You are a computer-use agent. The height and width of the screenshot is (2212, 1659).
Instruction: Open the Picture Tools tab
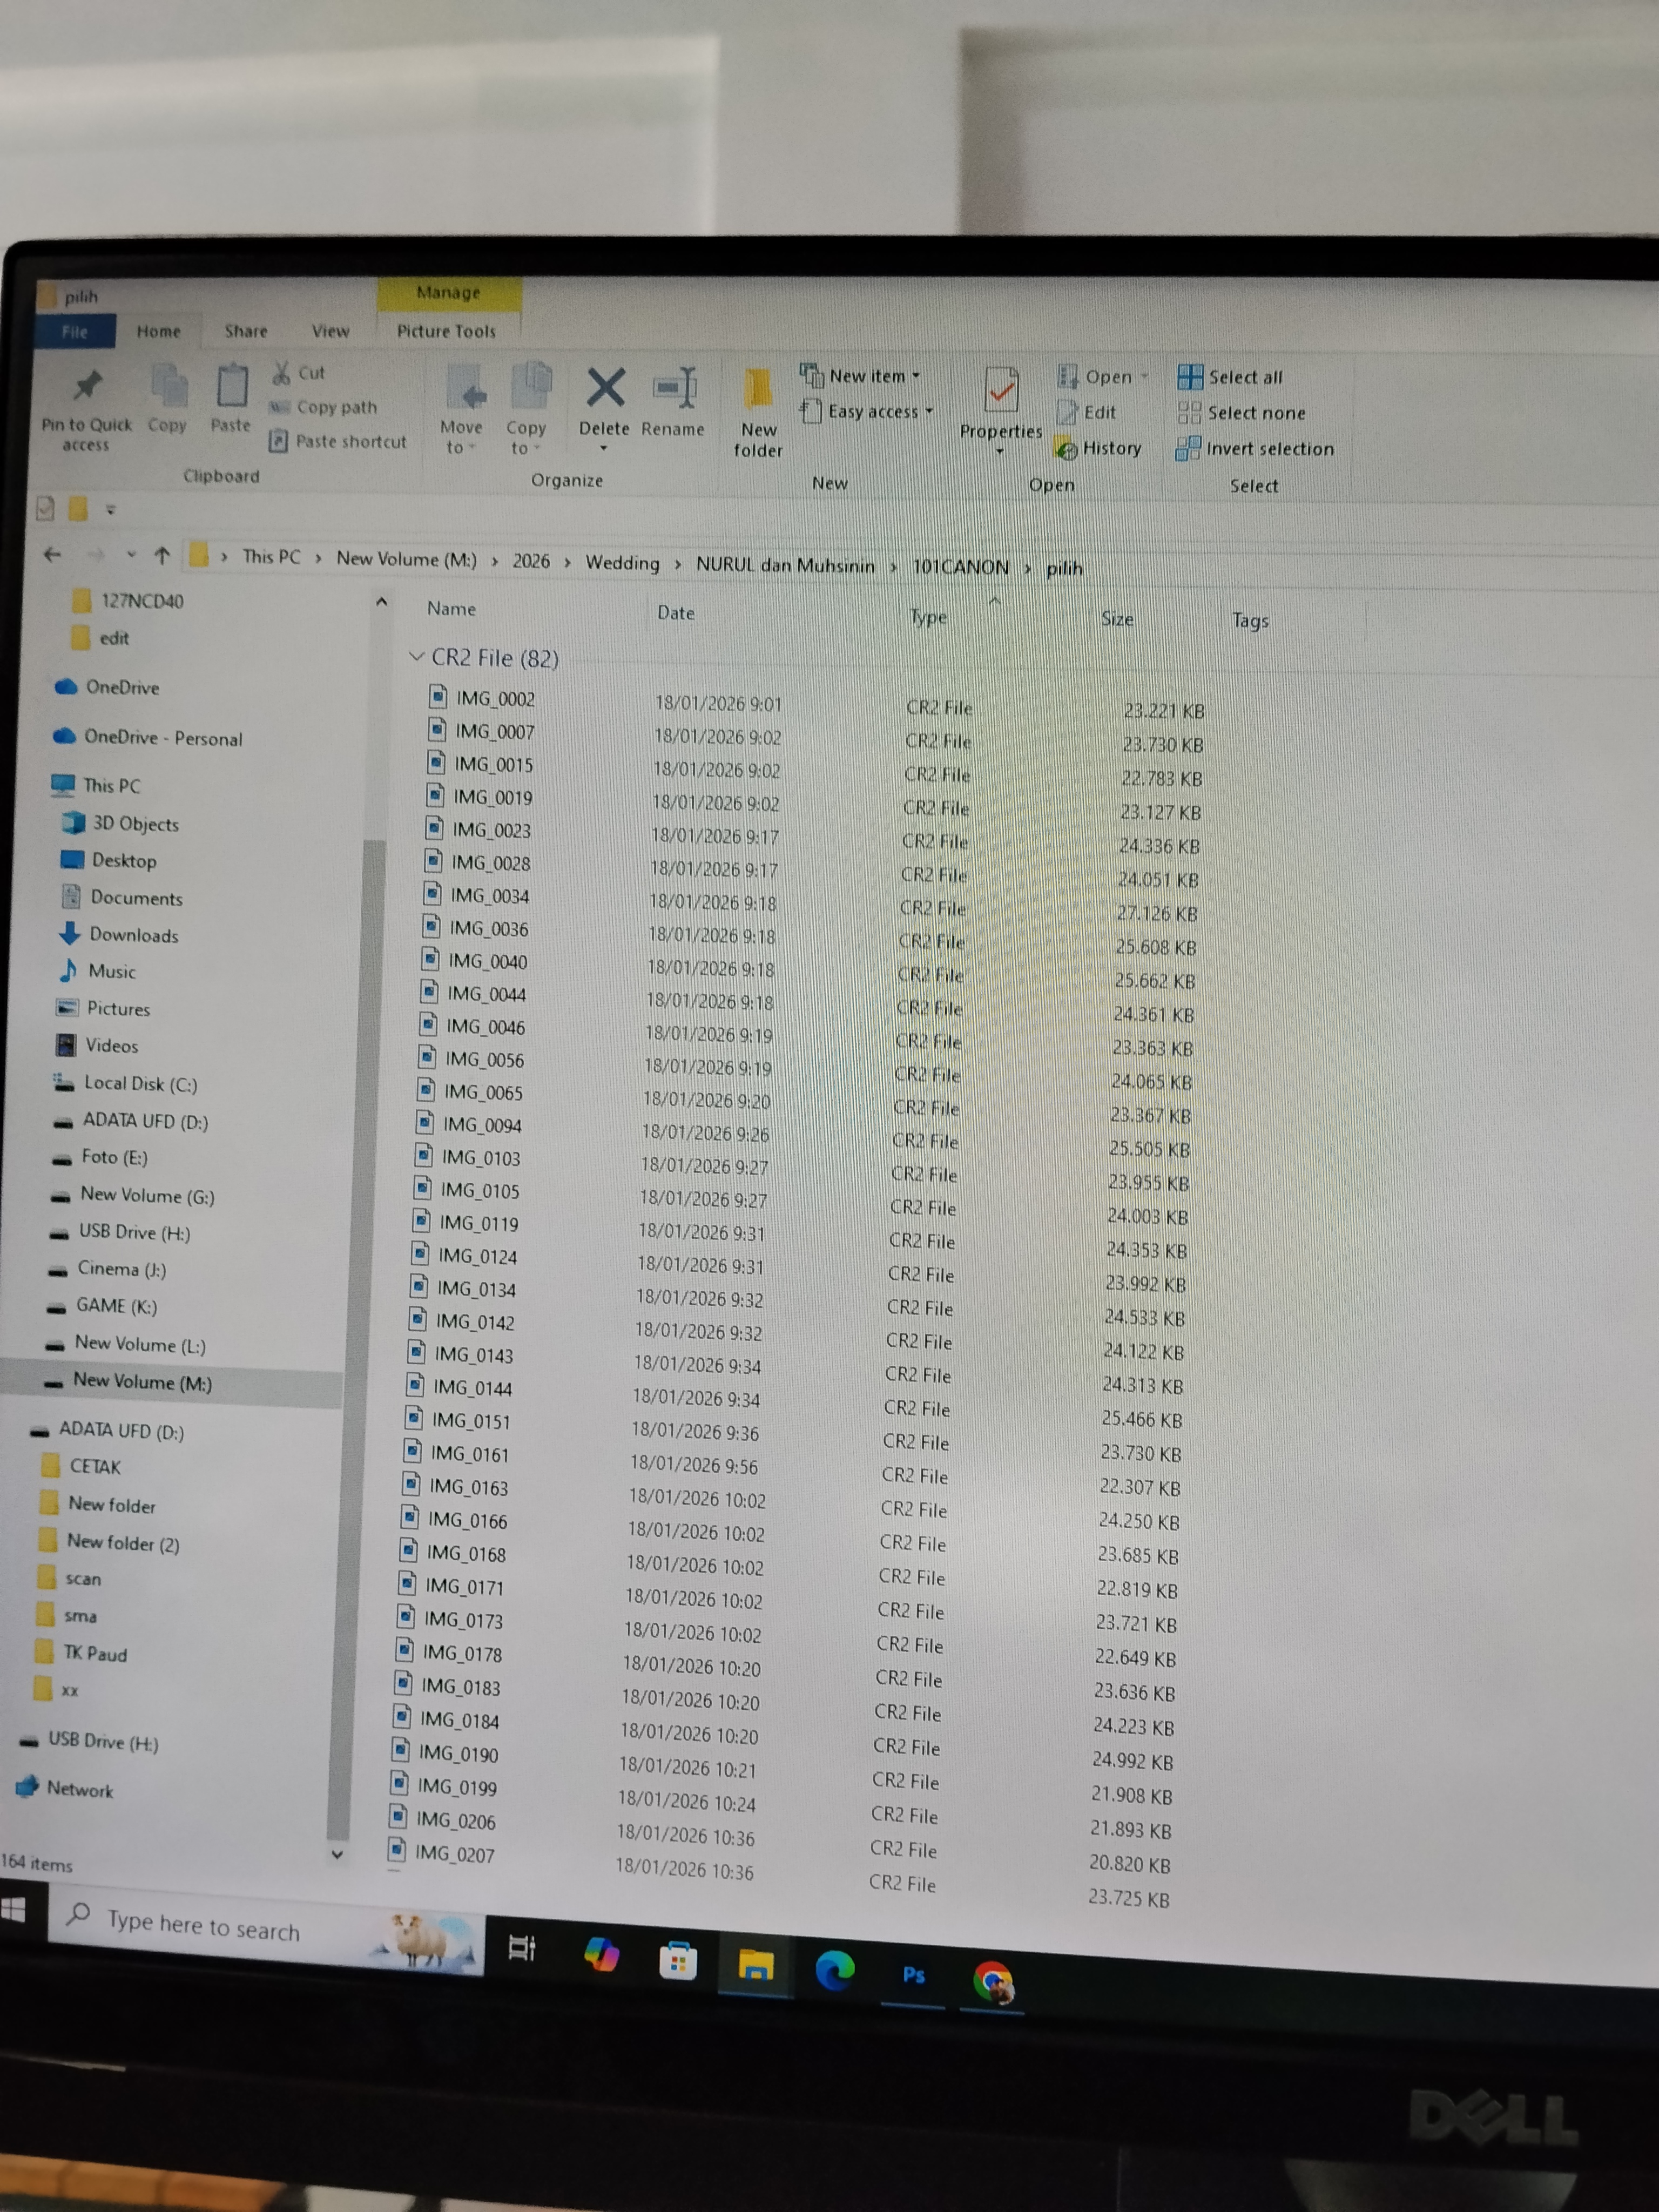(446, 331)
